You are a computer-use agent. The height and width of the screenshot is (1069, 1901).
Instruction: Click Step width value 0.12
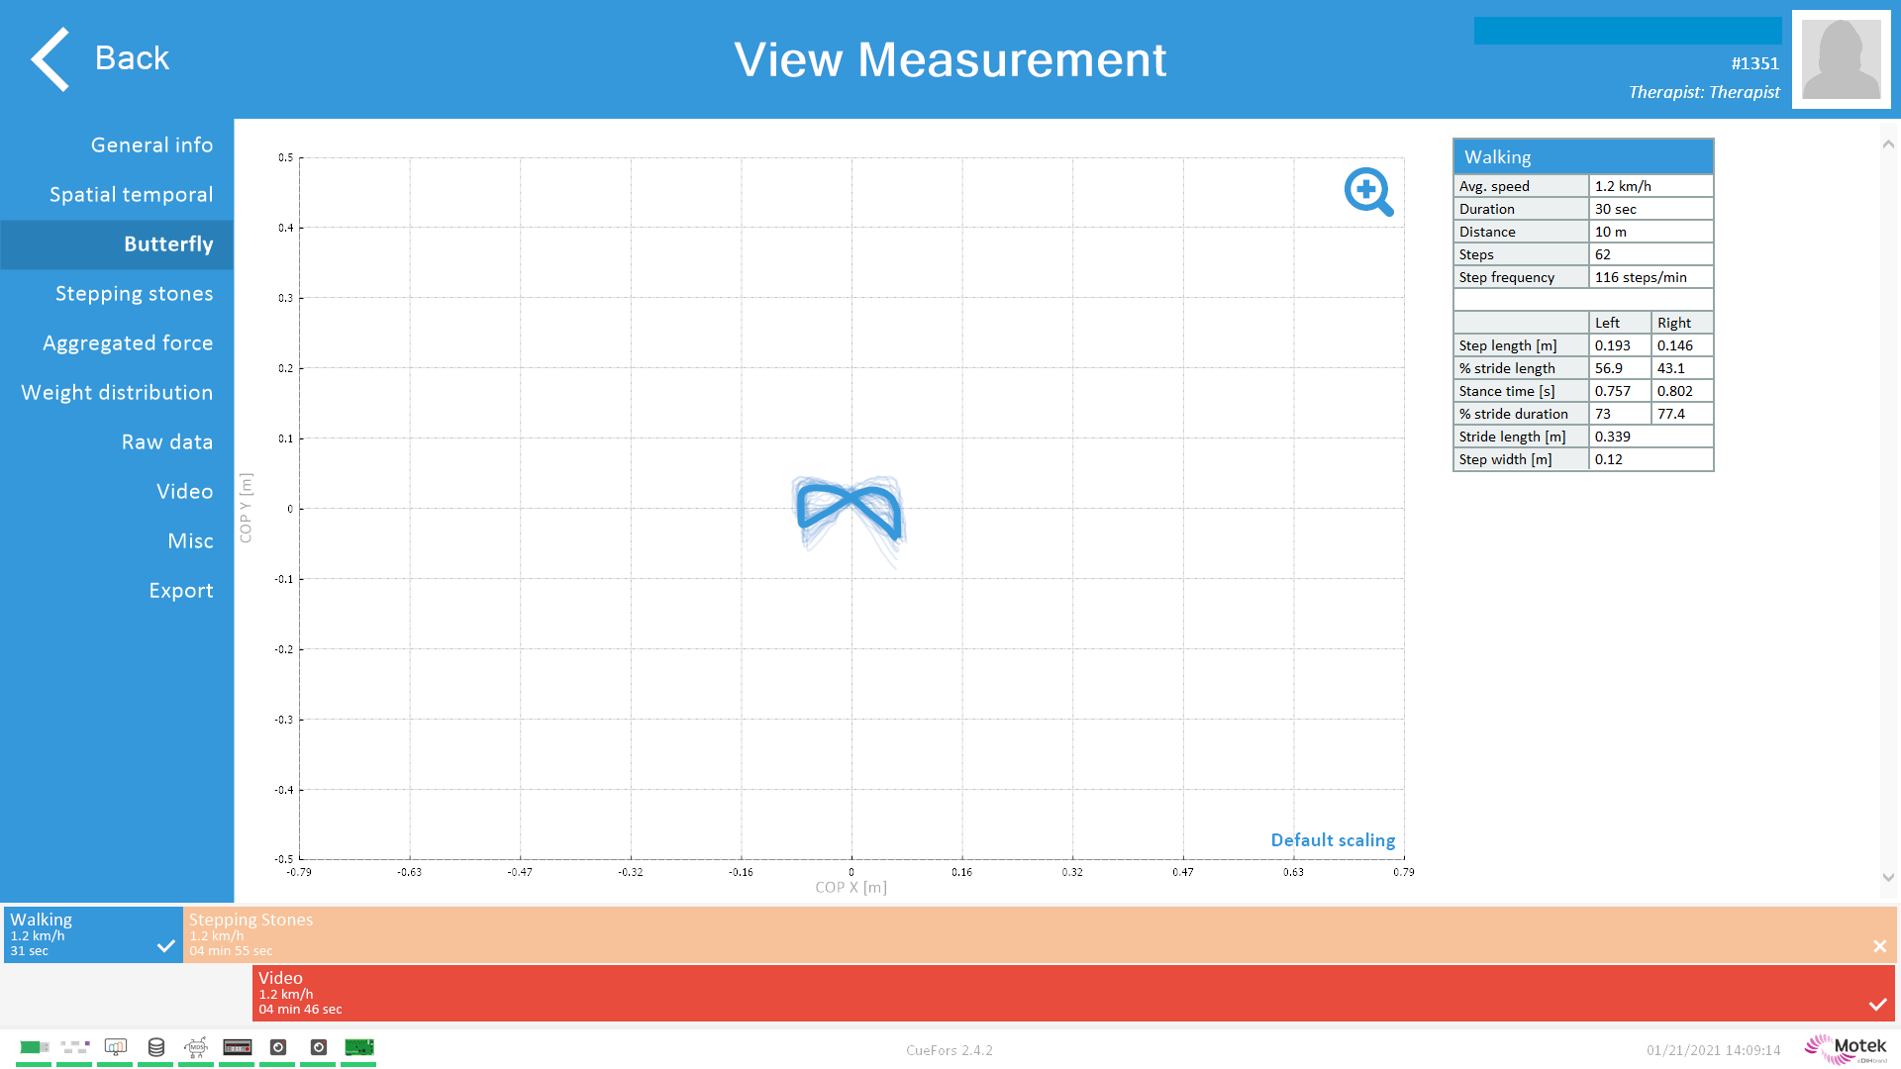(1651, 459)
